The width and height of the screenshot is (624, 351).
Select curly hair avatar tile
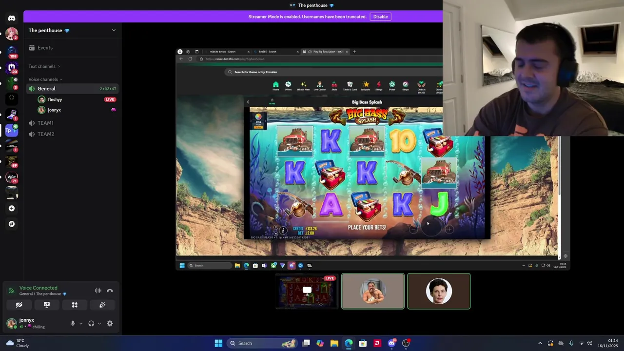coord(439,292)
